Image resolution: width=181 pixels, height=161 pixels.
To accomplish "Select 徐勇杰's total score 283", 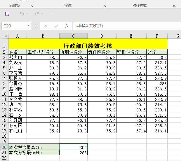I will pos(157,83).
